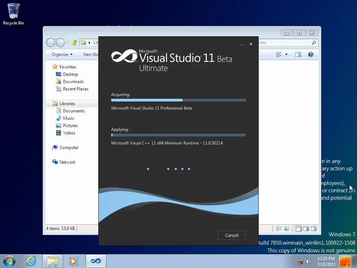Image resolution: width=357 pixels, height=268 pixels.
Task: Open the Music library
Action: pyautogui.click(x=68, y=118)
